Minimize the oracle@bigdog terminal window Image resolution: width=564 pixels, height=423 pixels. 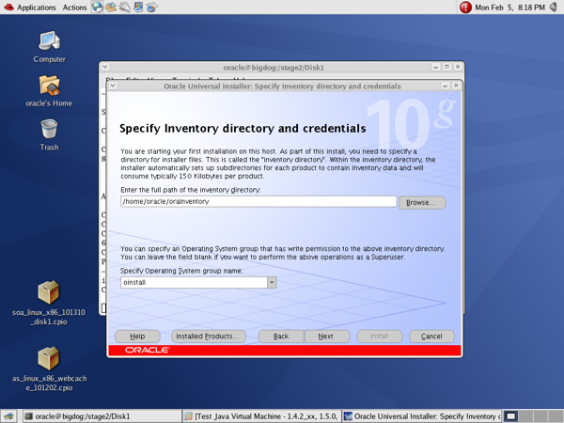click(x=435, y=67)
